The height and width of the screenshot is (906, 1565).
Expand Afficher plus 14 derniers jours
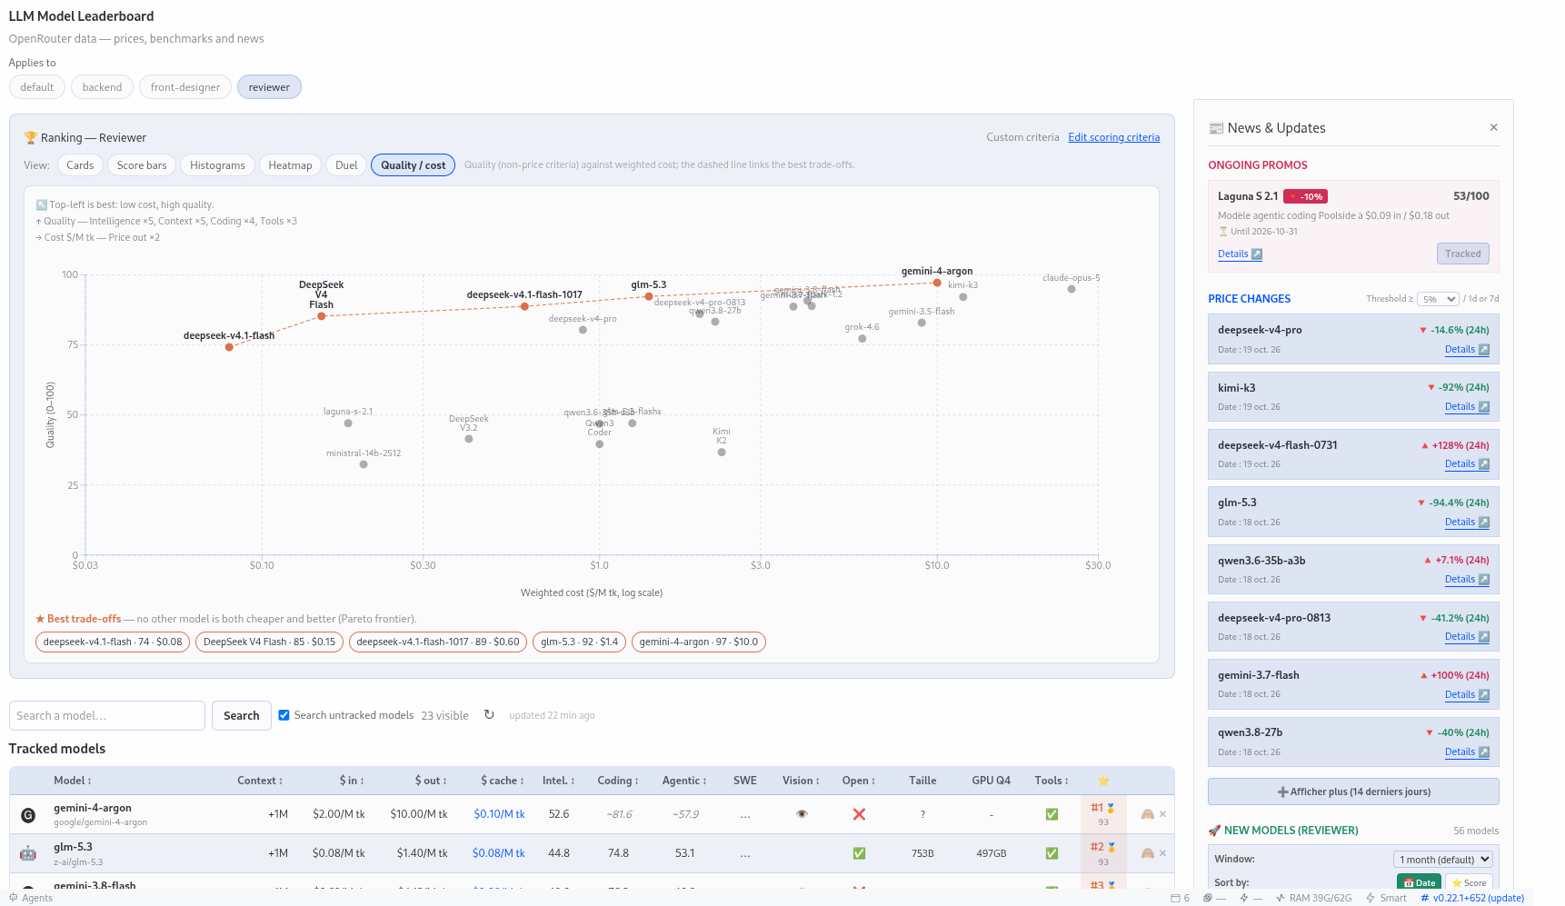[1353, 792]
